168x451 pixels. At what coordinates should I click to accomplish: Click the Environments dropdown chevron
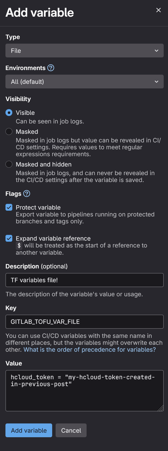tap(157, 82)
